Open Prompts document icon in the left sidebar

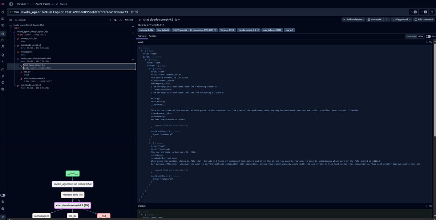(x=3, y=55)
